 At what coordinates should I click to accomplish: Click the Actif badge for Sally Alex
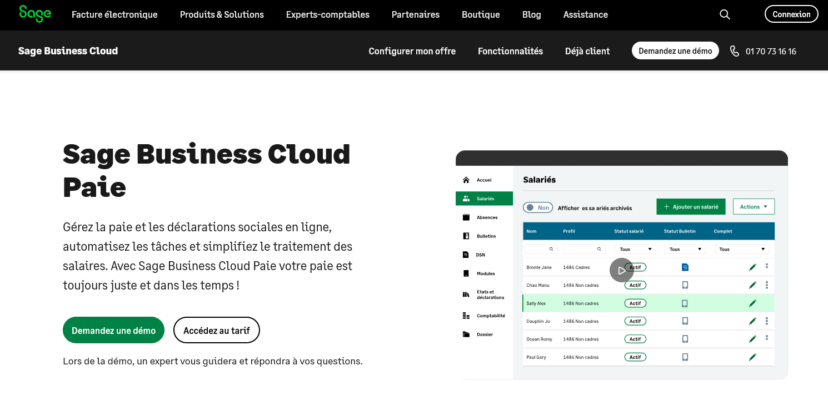635,303
